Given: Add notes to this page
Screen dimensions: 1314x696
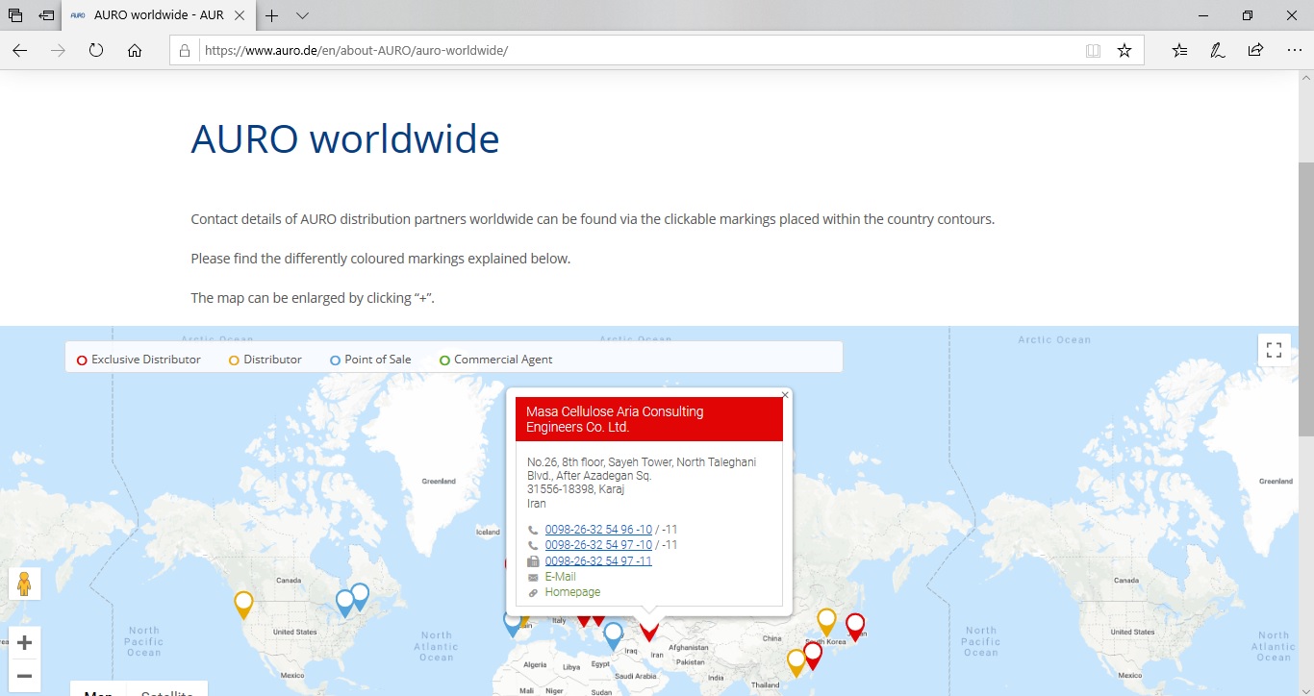Looking at the screenshot, I should (1218, 51).
